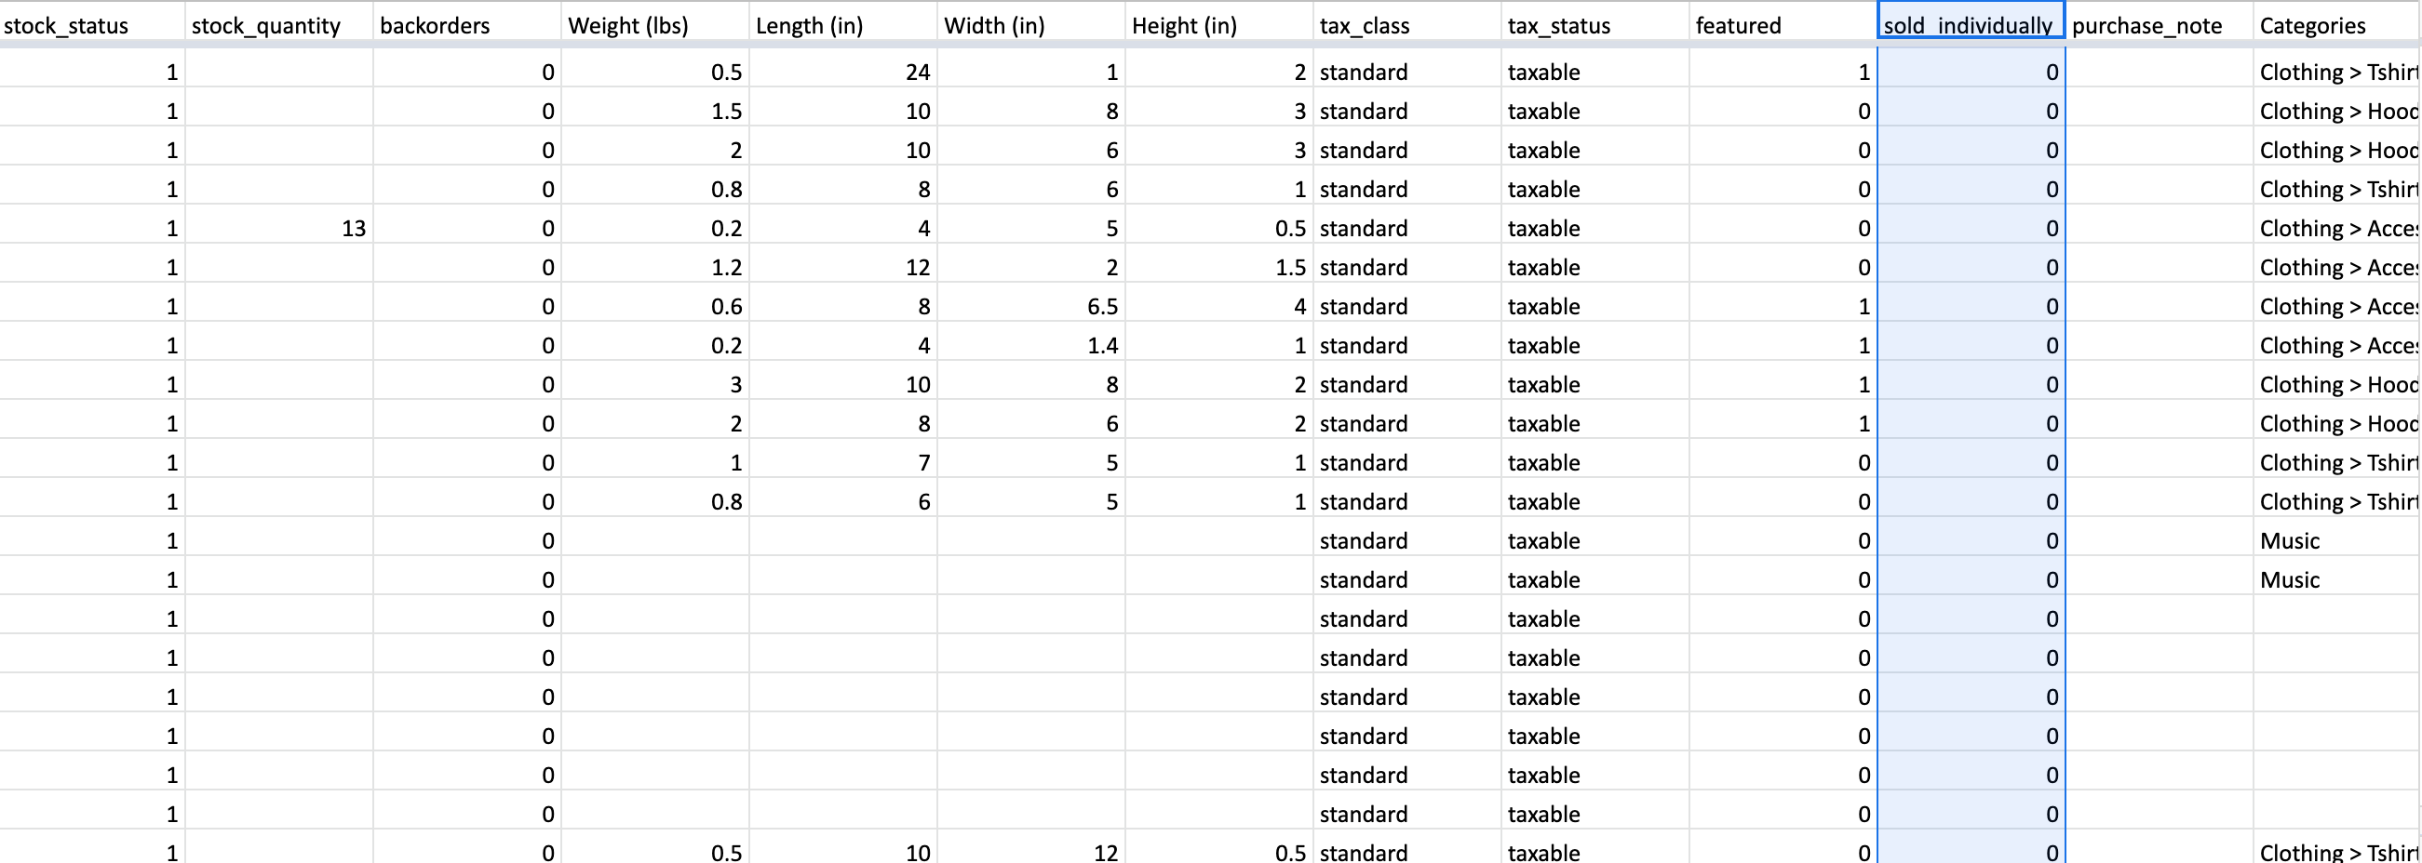Select the Width (in) header cell
The image size is (2422, 863).
pyautogui.click(x=1031, y=25)
